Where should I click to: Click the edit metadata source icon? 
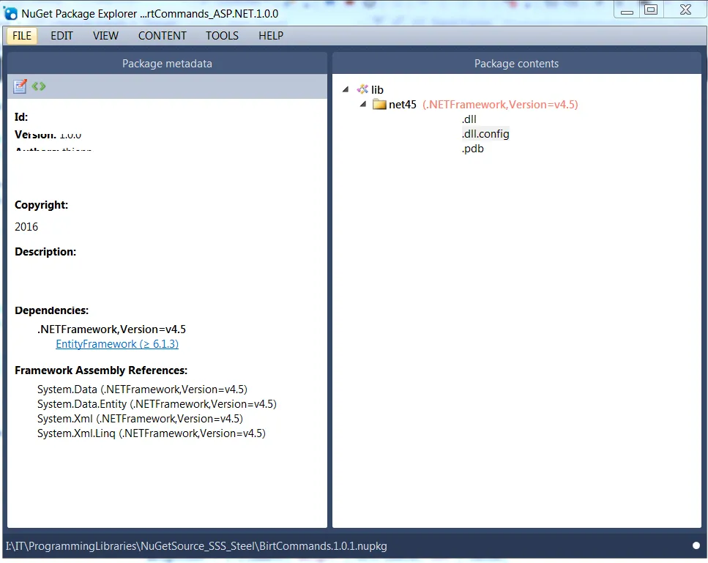(39, 86)
